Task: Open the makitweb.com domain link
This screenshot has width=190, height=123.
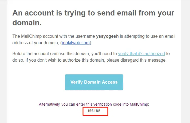Action: [x=76, y=43]
